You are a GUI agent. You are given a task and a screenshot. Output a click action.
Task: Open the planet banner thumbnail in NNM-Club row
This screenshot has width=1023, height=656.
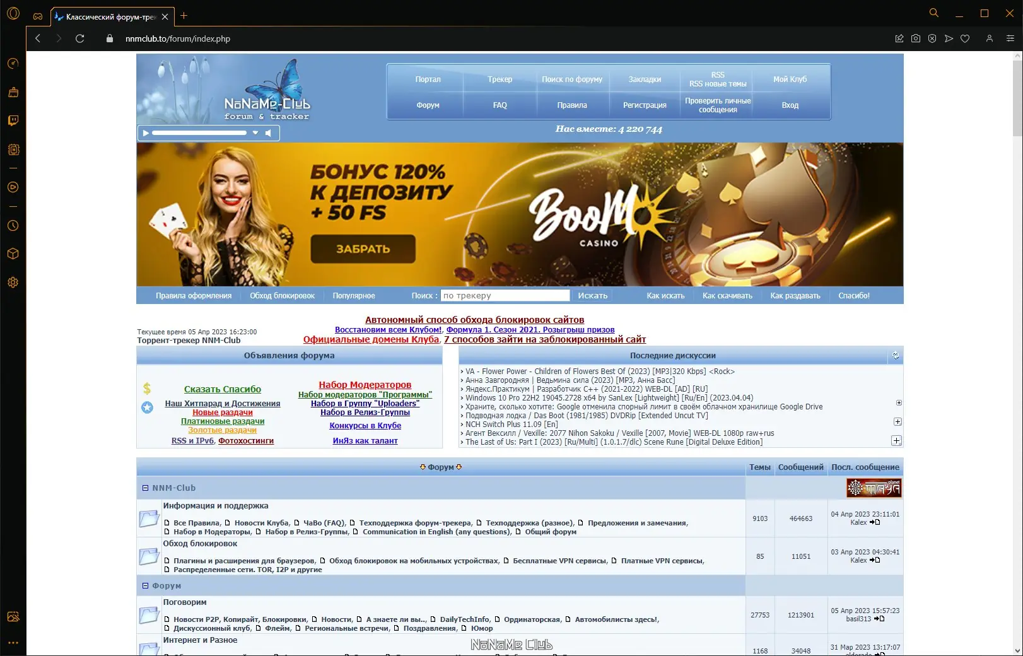874,488
